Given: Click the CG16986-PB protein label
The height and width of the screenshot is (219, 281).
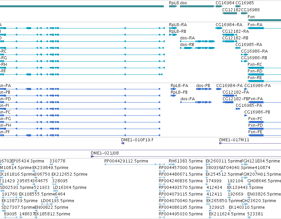Looking at the screenshot, I should pyautogui.click(x=257, y=112).
